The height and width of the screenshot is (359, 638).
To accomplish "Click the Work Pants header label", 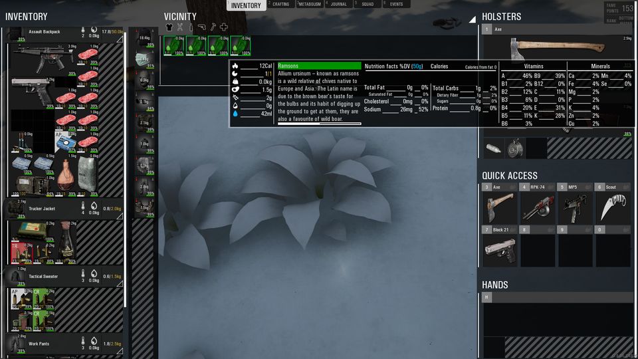I will 39,344.
